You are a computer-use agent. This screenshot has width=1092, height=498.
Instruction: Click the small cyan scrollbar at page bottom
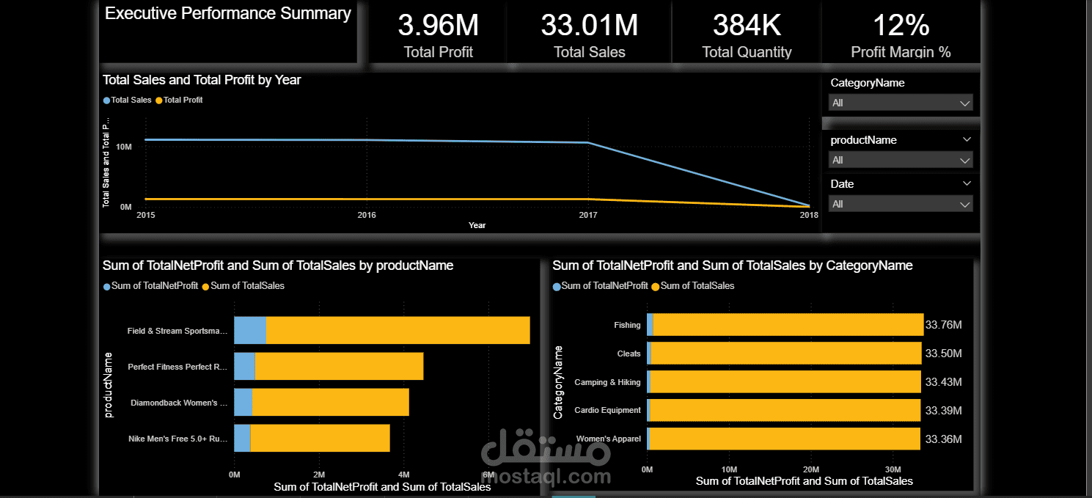click(x=573, y=496)
